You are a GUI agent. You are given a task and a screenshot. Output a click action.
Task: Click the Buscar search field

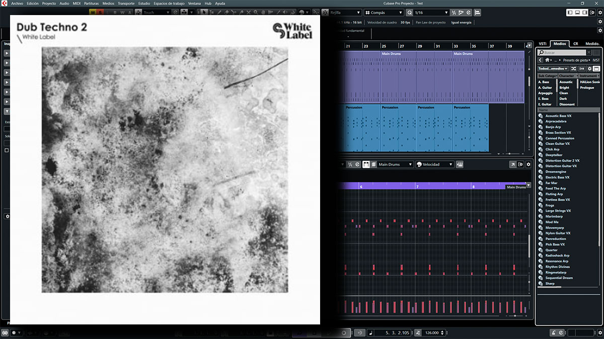pyautogui.click(x=562, y=52)
